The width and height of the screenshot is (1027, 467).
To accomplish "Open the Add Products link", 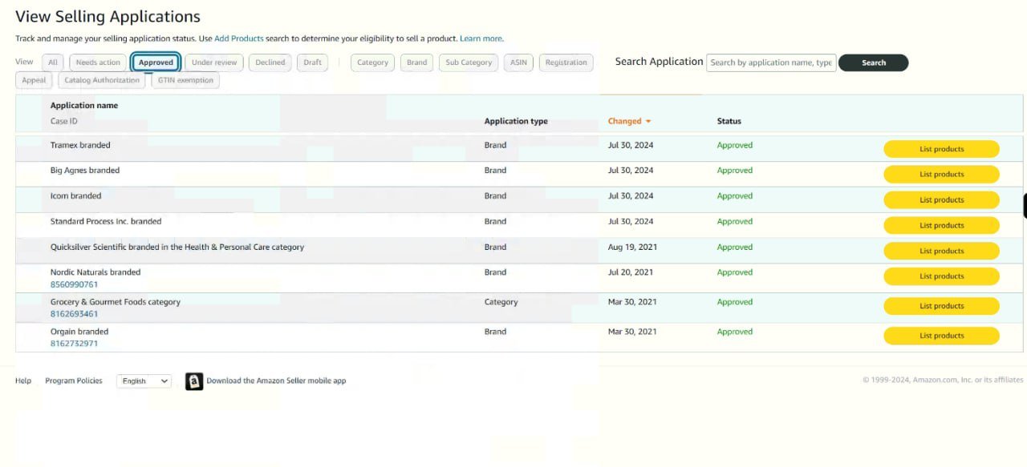I will pos(239,38).
